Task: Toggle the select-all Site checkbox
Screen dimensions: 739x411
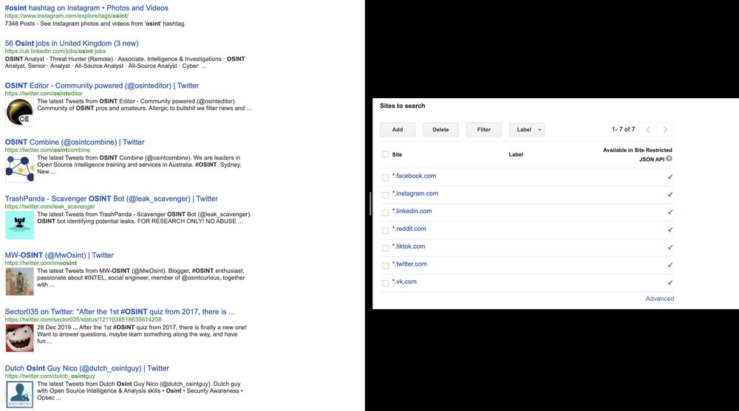Action: [x=385, y=154]
